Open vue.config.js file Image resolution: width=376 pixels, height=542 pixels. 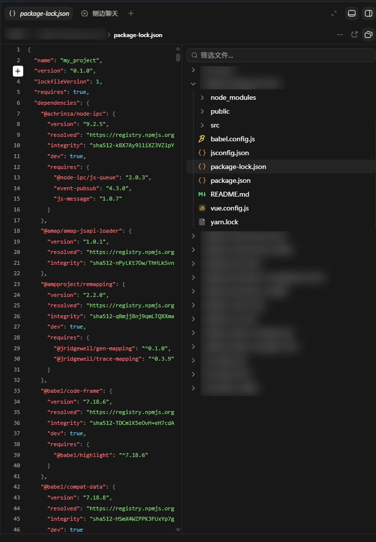click(229, 208)
